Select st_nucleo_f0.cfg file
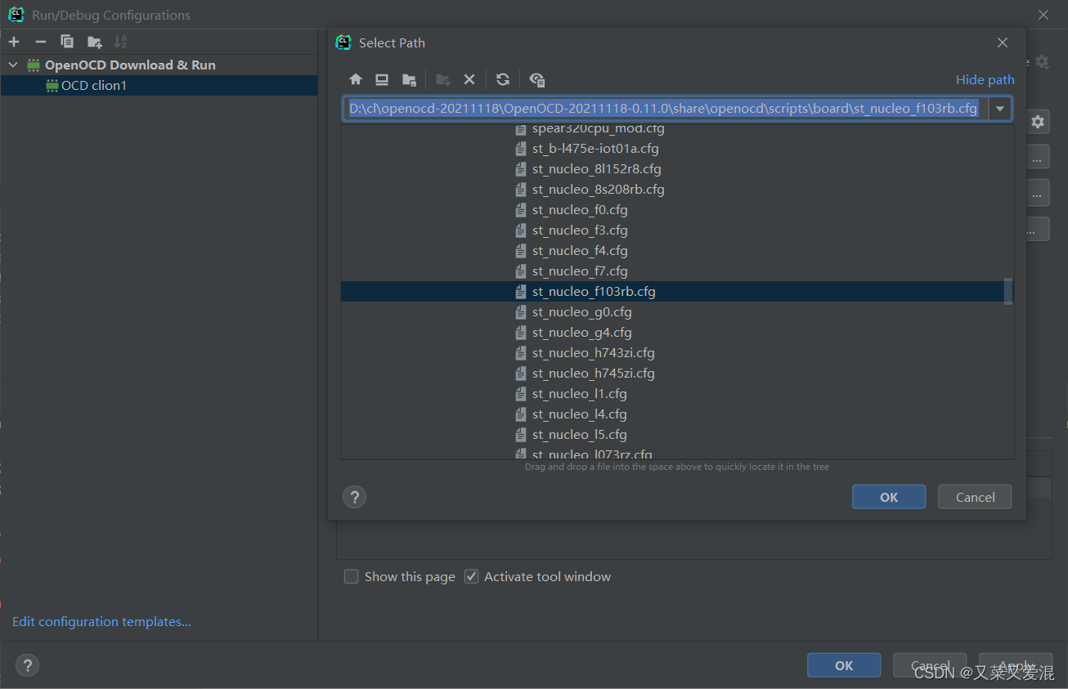1068x689 pixels. (580, 210)
